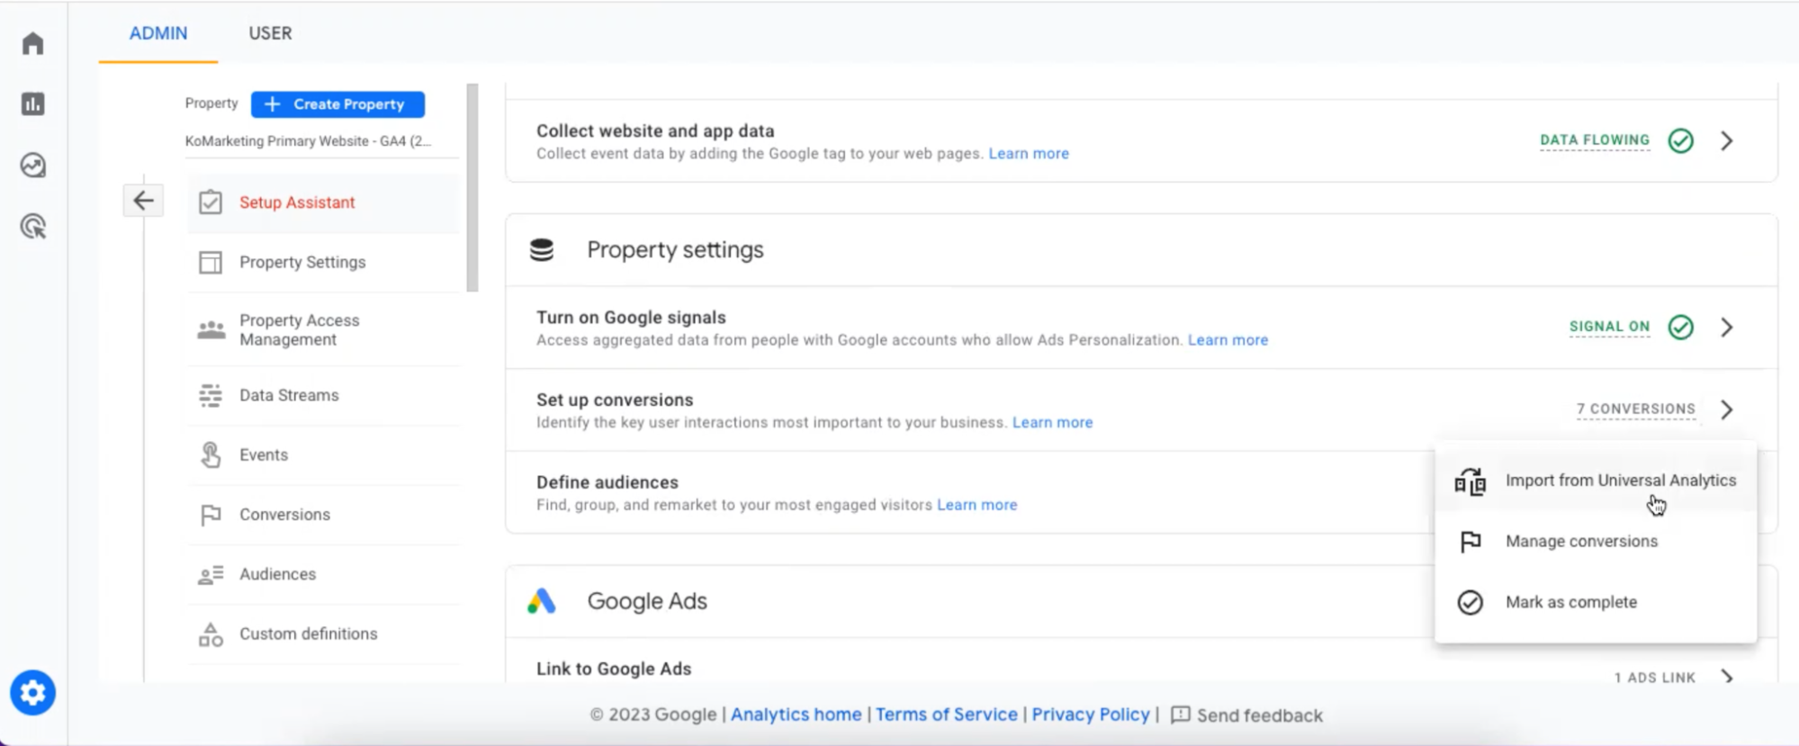Open the Terms of Service link
This screenshot has height=746, width=1799.
(947, 715)
